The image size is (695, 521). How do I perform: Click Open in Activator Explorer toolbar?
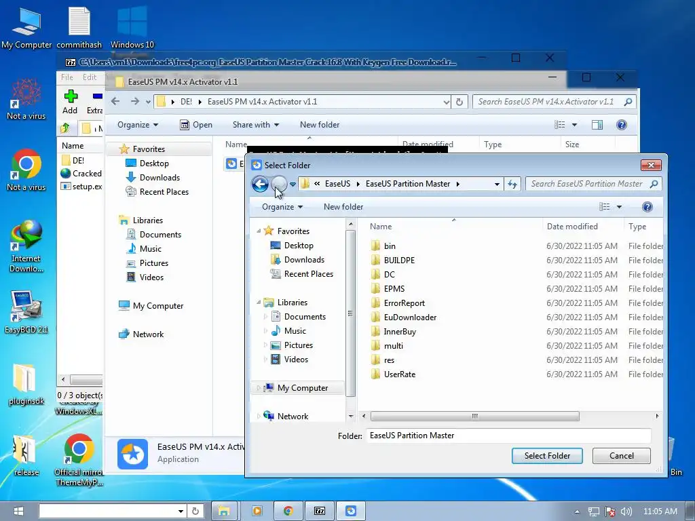point(196,125)
